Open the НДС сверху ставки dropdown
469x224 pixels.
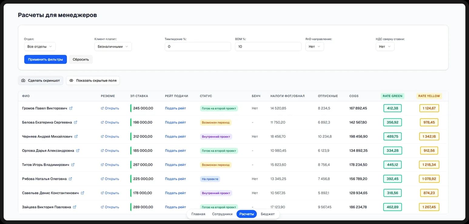[x=385, y=47]
